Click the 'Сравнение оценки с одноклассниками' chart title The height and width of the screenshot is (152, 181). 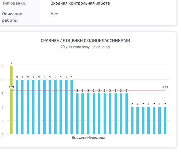click(85, 41)
